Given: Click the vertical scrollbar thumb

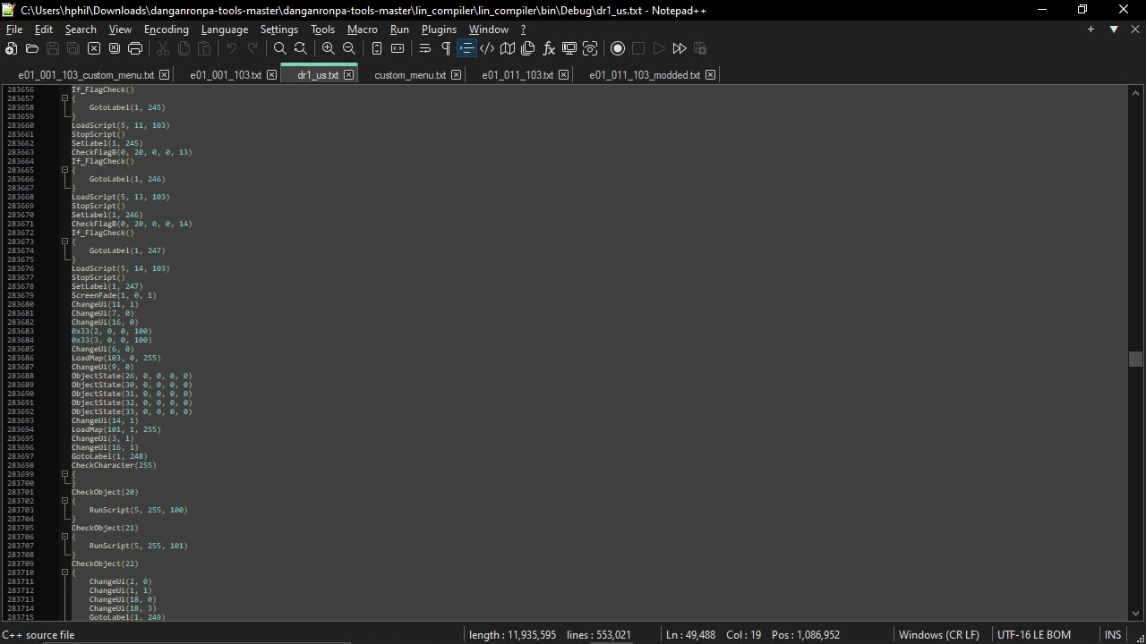Looking at the screenshot, I should (1135, 359).
